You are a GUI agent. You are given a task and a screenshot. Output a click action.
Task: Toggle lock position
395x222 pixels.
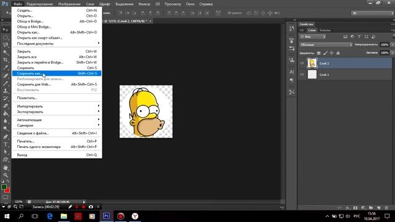pos(331,53)
